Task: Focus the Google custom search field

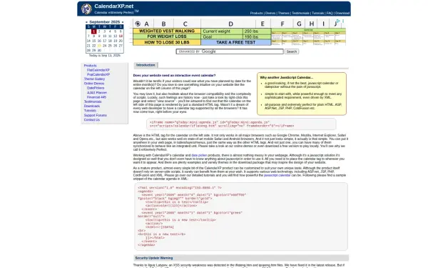Action: (230, 51)
